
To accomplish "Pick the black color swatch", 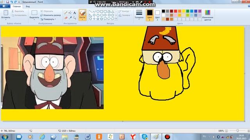I will 163,11.
